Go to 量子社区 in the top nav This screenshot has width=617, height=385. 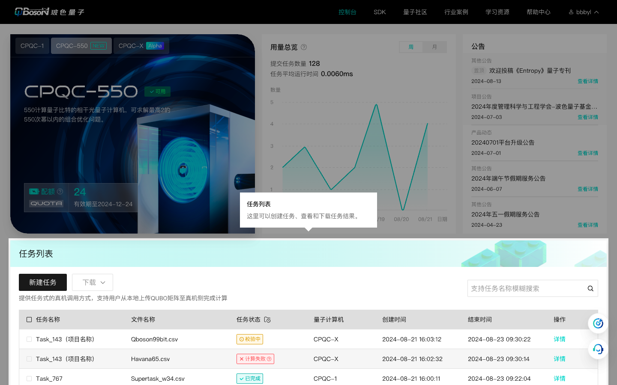point(415,12)
